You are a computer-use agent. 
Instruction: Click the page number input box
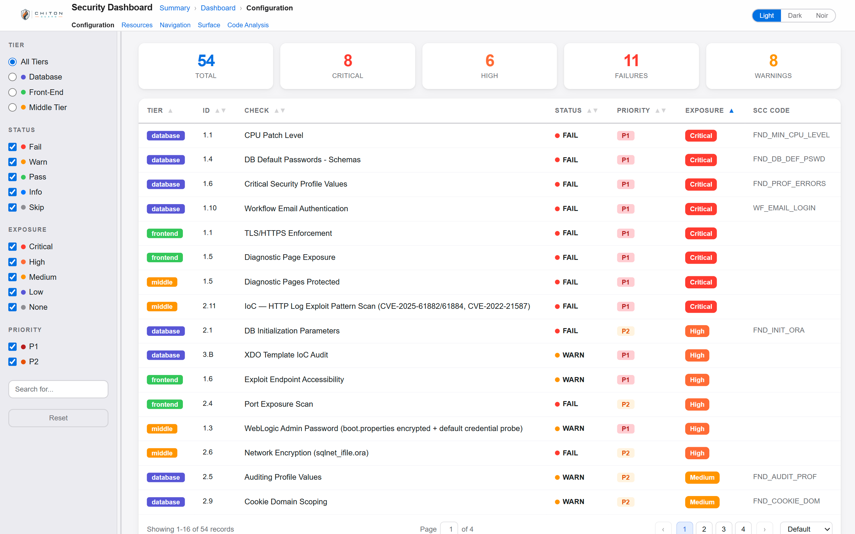(x=449, y=529)
